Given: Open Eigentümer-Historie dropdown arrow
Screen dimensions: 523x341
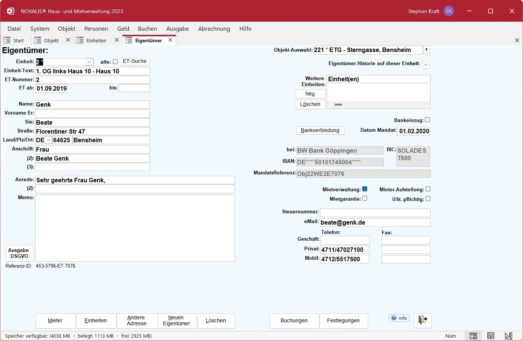Looking at the screenshot, I should [426, 65].
